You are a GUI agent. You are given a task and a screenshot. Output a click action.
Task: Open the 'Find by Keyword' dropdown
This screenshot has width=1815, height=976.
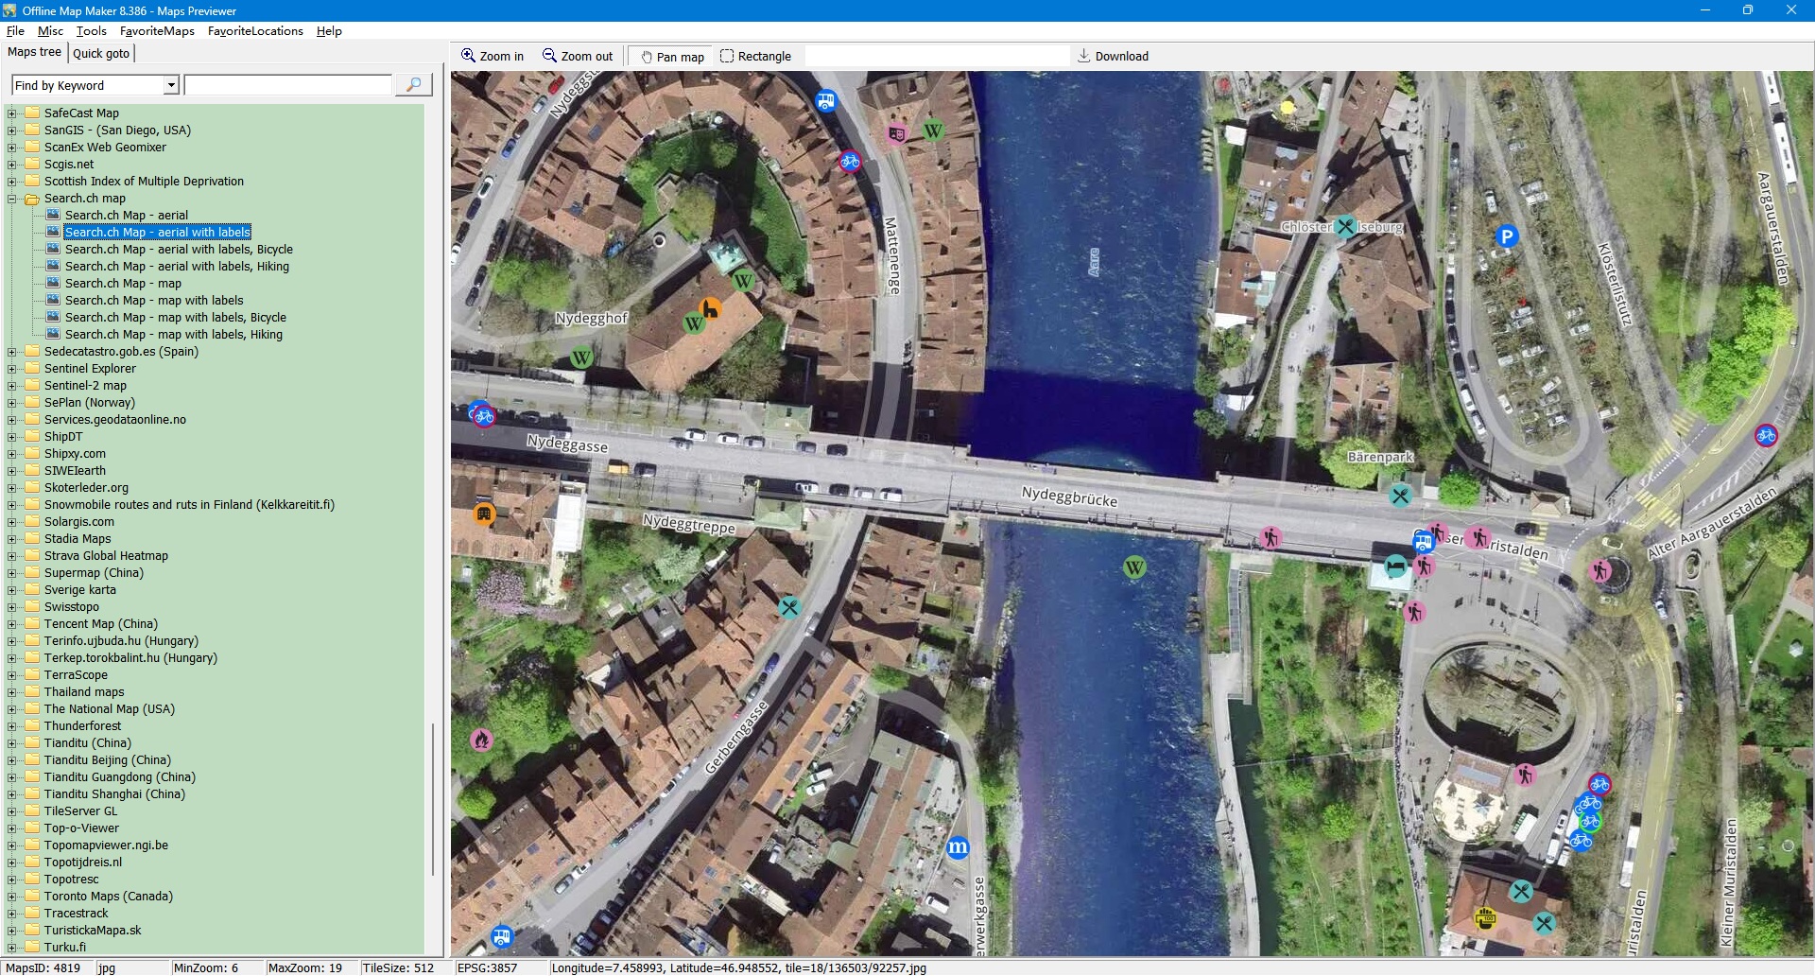coord(171,85)
